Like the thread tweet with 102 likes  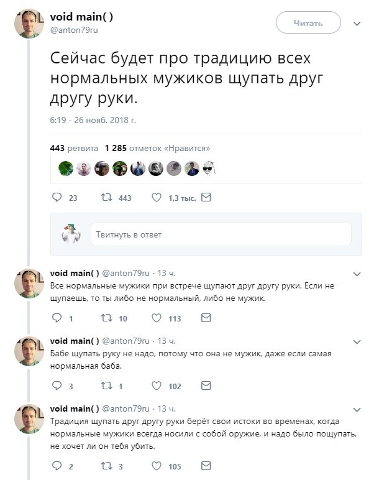(158, 386)
